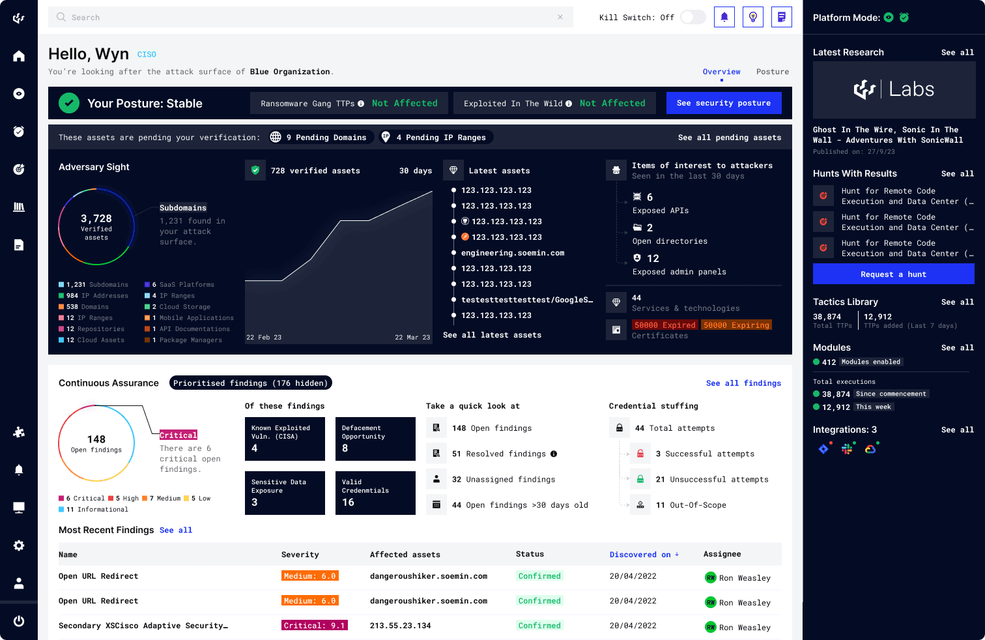Switch to the Overview tab
Image resolution: width=985 pixels, height=640 pixels.
point(721,72)
